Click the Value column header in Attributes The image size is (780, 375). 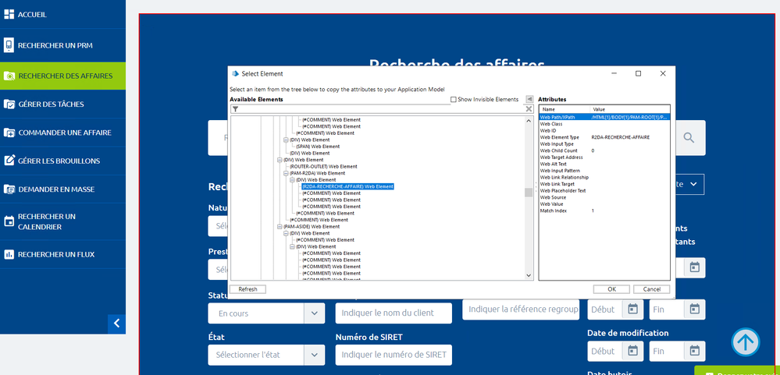pyautogui.click(x=630, y=109)
